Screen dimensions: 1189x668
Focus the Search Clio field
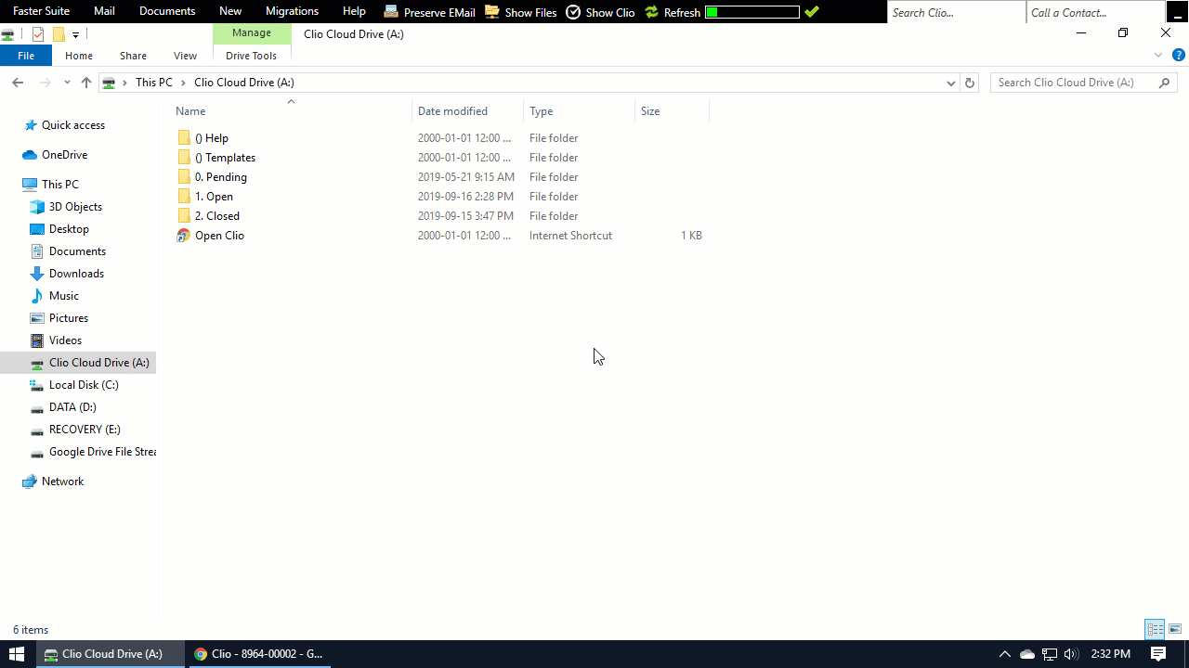coord(956,12)
